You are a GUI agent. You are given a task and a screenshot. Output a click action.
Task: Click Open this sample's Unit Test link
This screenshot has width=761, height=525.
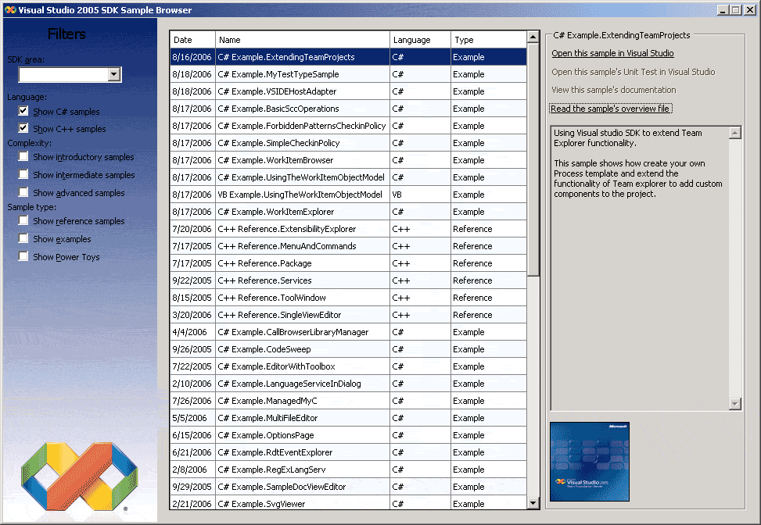(634, 72)
